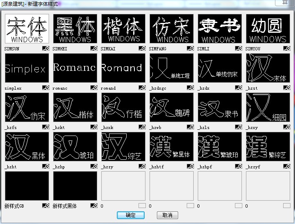Click the edit icon beside _hzst
This screenshot has height=224, width=295.
coord(287,88)
